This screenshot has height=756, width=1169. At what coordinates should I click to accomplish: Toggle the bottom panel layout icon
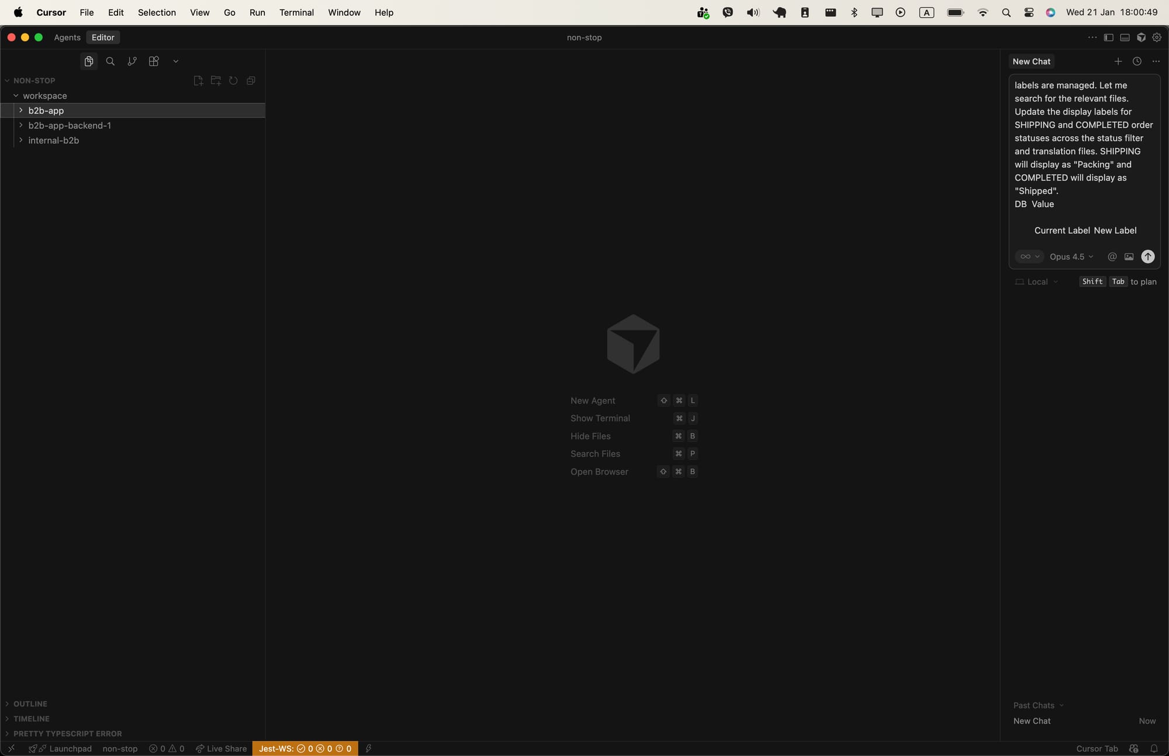point(1125,37)
